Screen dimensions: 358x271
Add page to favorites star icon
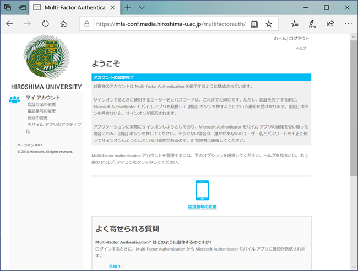[x=269, y=24]
